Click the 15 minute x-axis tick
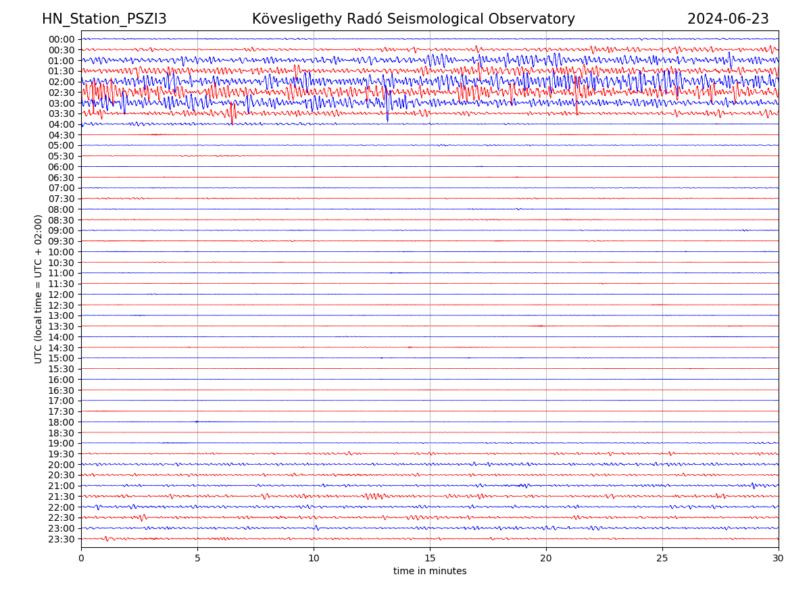Viewport: 811px width, 608px height. click(430, 558)
